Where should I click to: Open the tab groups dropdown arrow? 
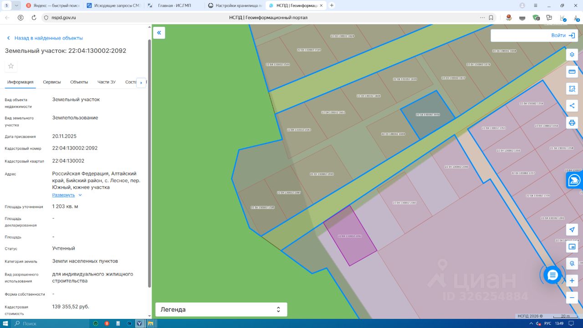[17, 5]
